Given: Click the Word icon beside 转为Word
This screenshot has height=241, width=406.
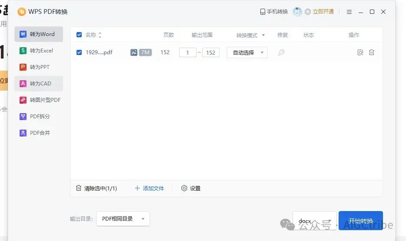Looking at the screenshot, I should click(23, 34).
